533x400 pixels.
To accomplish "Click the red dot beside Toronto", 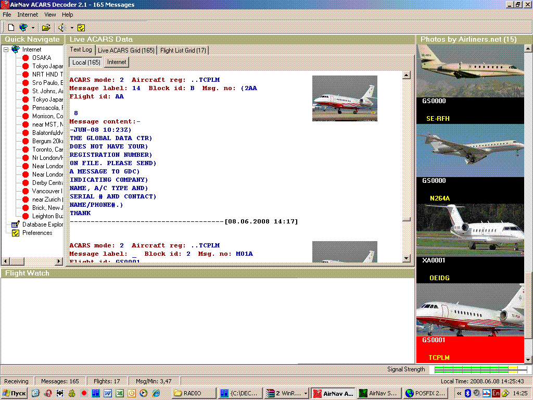I will click(x=26, y=149).
